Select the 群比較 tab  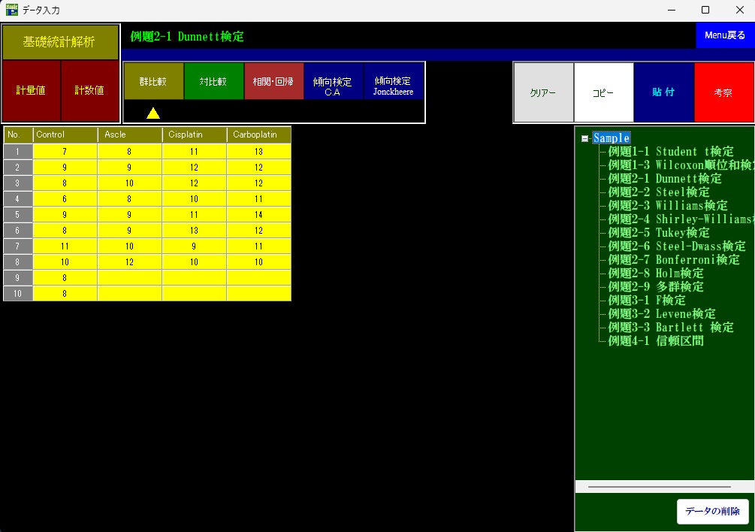153,82
